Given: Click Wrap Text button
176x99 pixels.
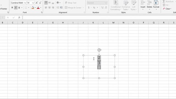Looking at the screenshot, I should click(71, 3).
